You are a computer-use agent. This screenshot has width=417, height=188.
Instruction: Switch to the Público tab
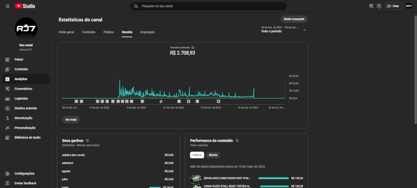point(108,32)
